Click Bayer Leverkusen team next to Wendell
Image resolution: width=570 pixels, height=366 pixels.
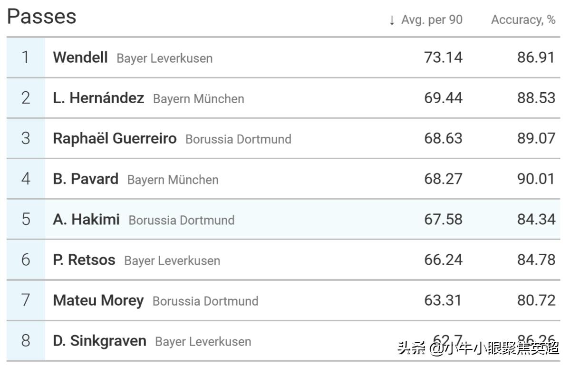[164, 58]
